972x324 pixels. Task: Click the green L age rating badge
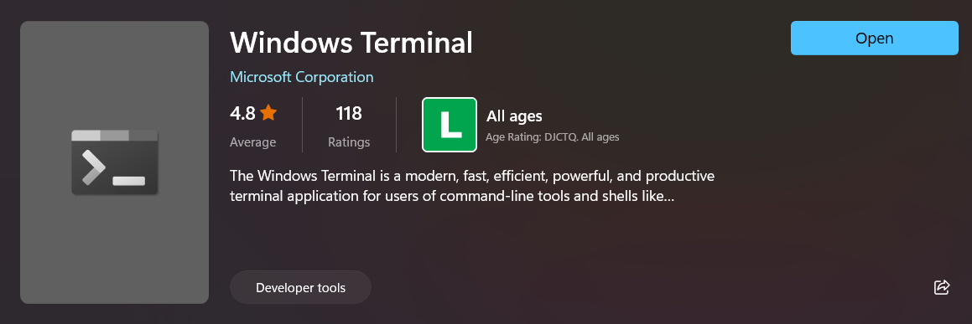point(450,125)
